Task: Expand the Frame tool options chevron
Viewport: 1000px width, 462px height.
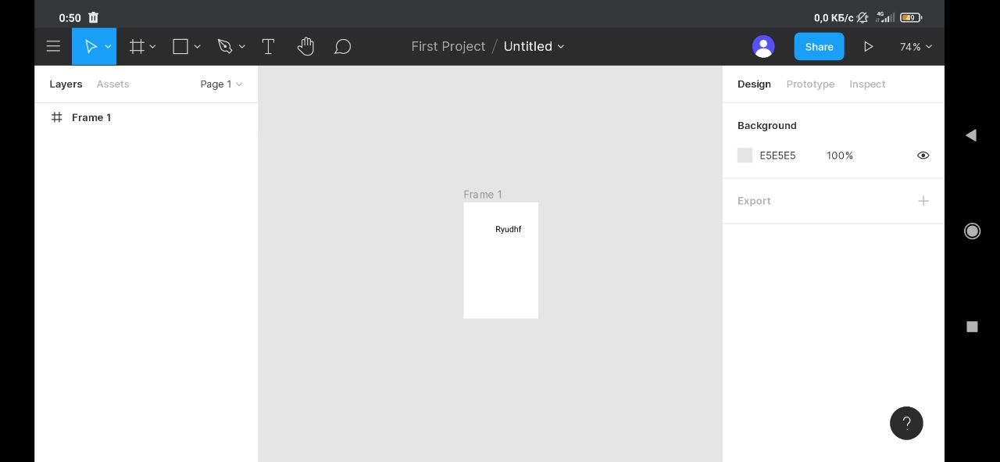Action: coord(152,47)
